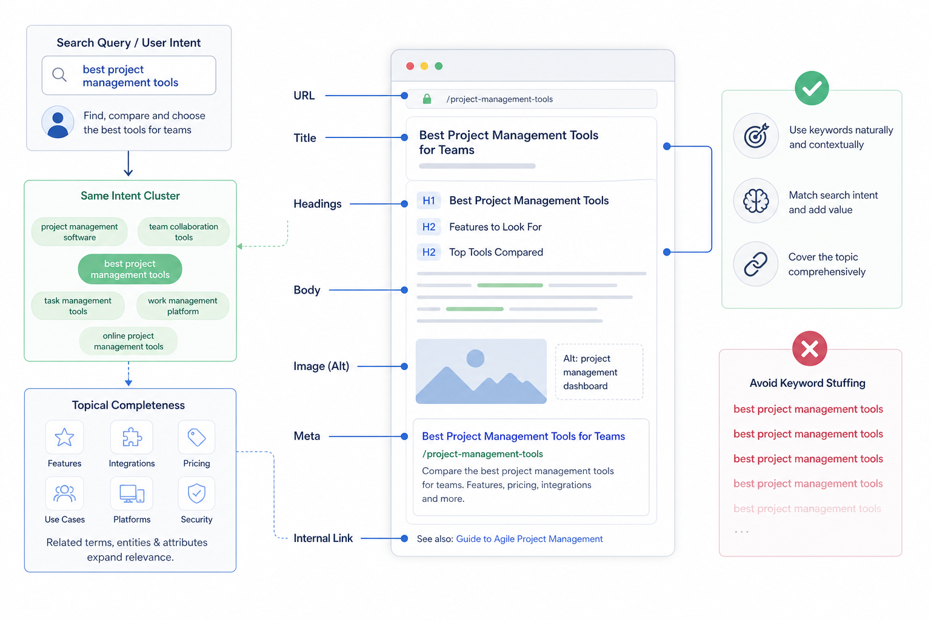Screen dimensions: 931x620
Task: Click the magnifier icon in the search box
Action: (x=59, y=75)
